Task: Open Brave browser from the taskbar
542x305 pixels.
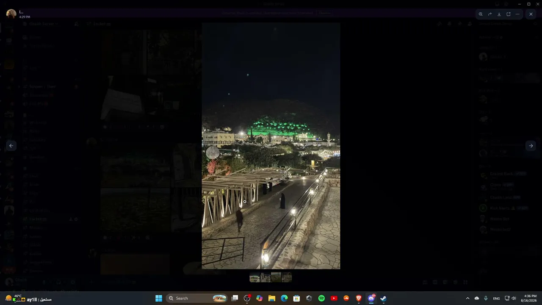Action: pos(359,298)
